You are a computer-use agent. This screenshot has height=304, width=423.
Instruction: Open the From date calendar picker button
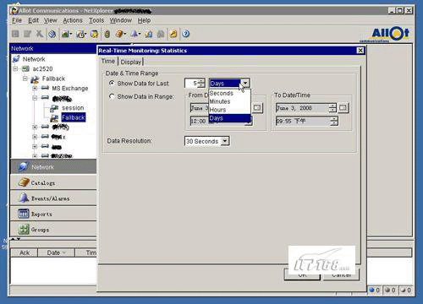click(x=257, y=108)
